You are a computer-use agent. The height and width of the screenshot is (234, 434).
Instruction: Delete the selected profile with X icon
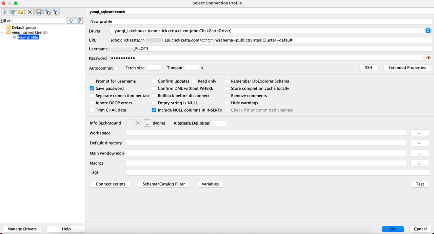30,12
